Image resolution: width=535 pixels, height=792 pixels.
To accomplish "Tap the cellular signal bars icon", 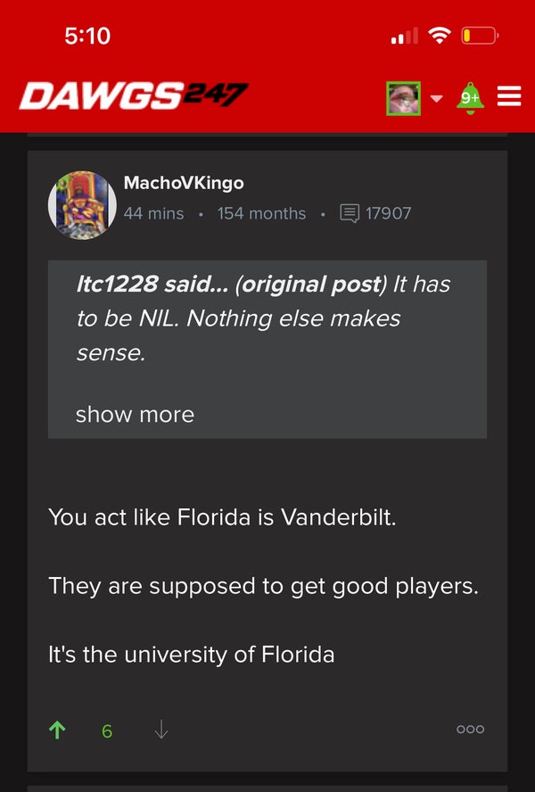I will click(x=404, y=36).
